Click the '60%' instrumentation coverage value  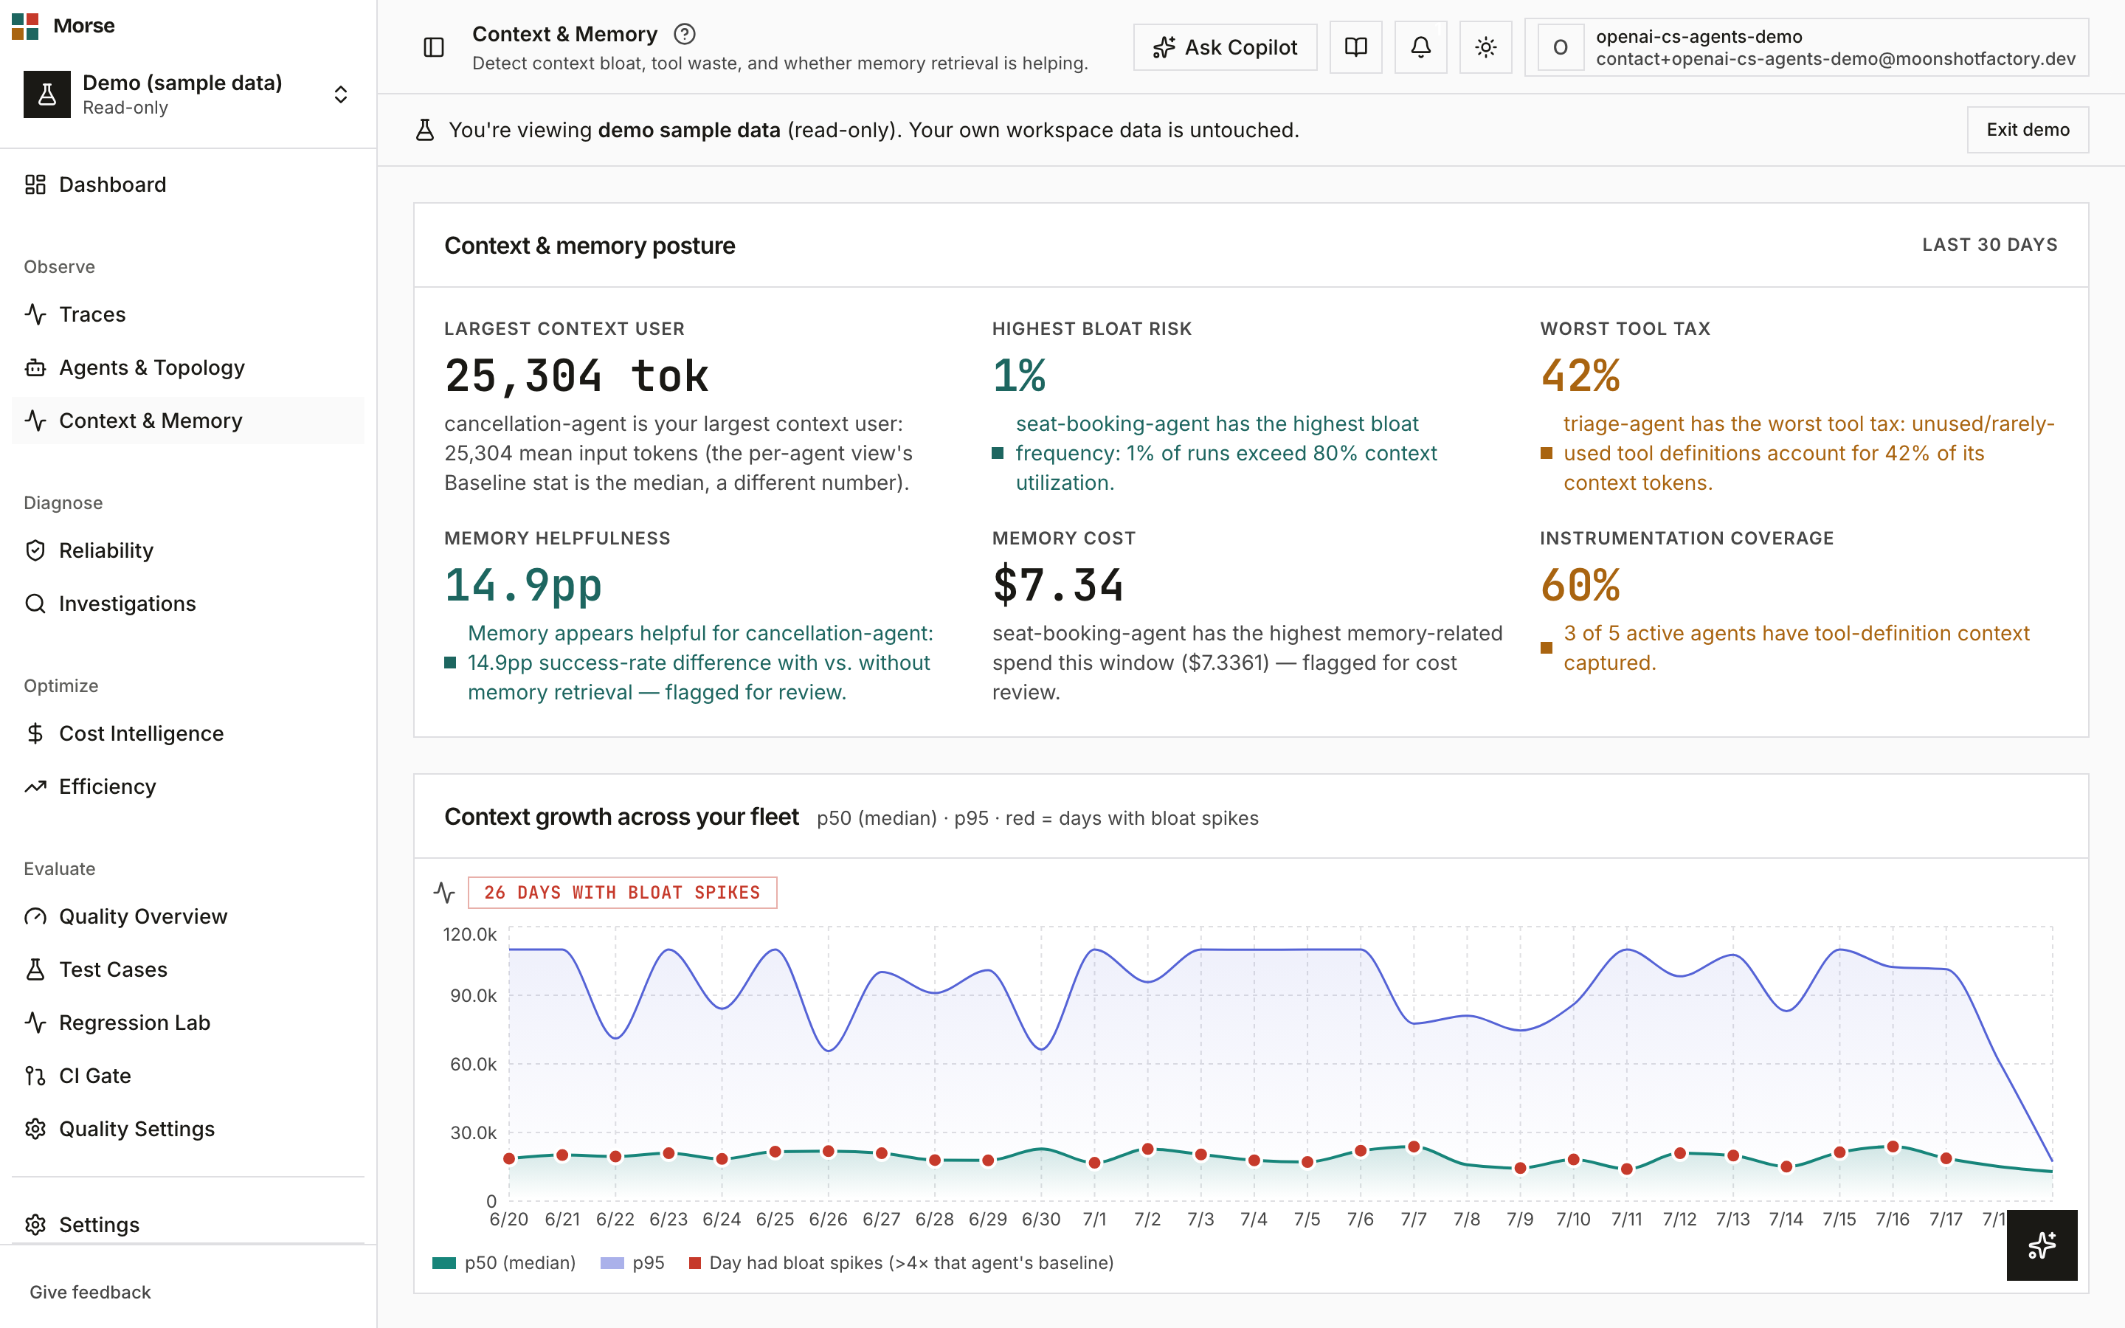click(x=1580, y=586)
